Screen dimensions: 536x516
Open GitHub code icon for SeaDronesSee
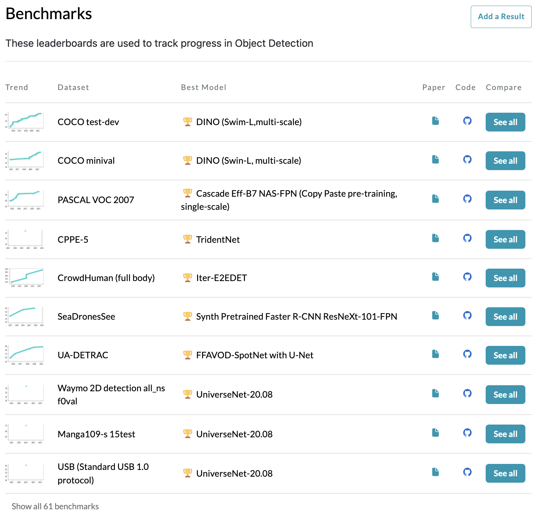click(467, 315)
